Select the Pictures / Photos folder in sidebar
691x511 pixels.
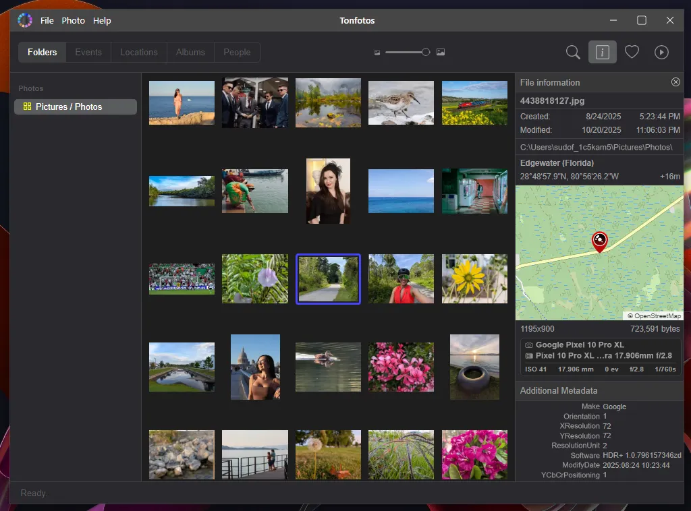point(75,107)
